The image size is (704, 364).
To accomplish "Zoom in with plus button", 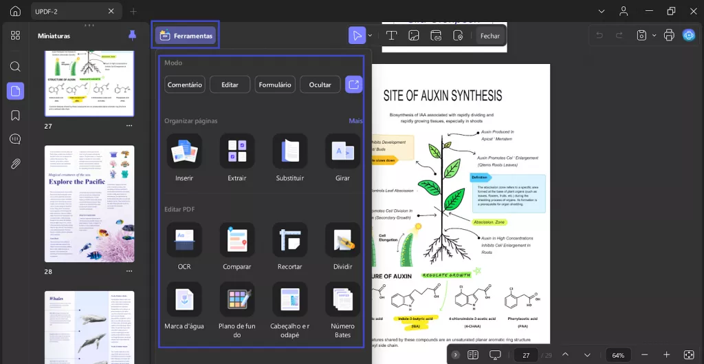I will coord(666,355).
